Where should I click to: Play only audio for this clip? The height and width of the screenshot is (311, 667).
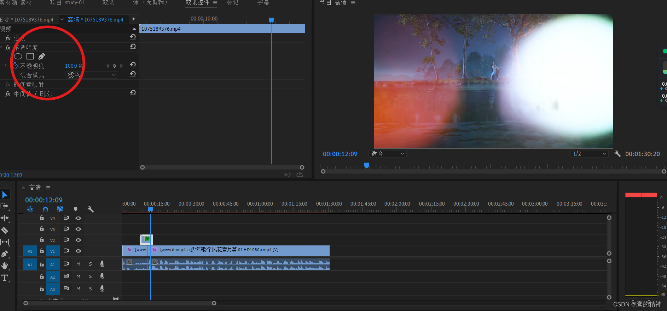coord(288,175)
